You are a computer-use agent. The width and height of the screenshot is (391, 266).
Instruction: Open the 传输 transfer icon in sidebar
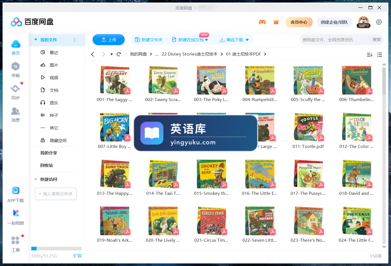[x=16, y=66]
